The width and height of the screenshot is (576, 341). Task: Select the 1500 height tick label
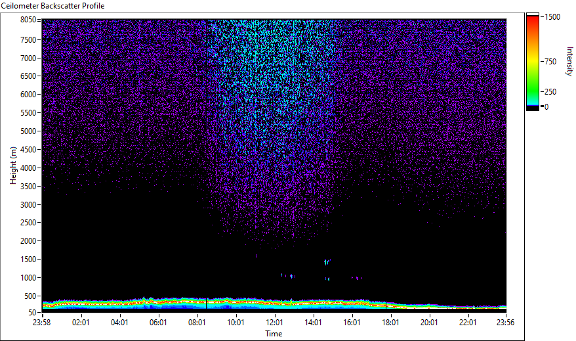click(x=28, y=260)
